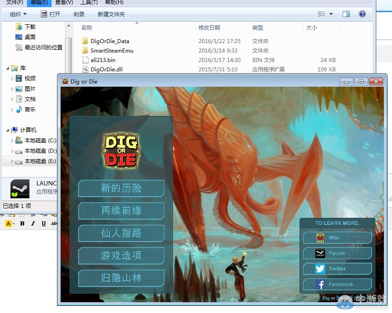Toggle the preview pane icon
This screenshot has width=392, height=313.
[346, 14]
